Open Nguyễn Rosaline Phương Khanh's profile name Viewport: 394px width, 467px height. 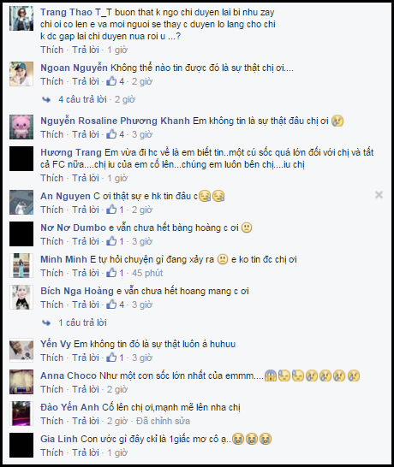pyautogui.click(x=115, y=121)
